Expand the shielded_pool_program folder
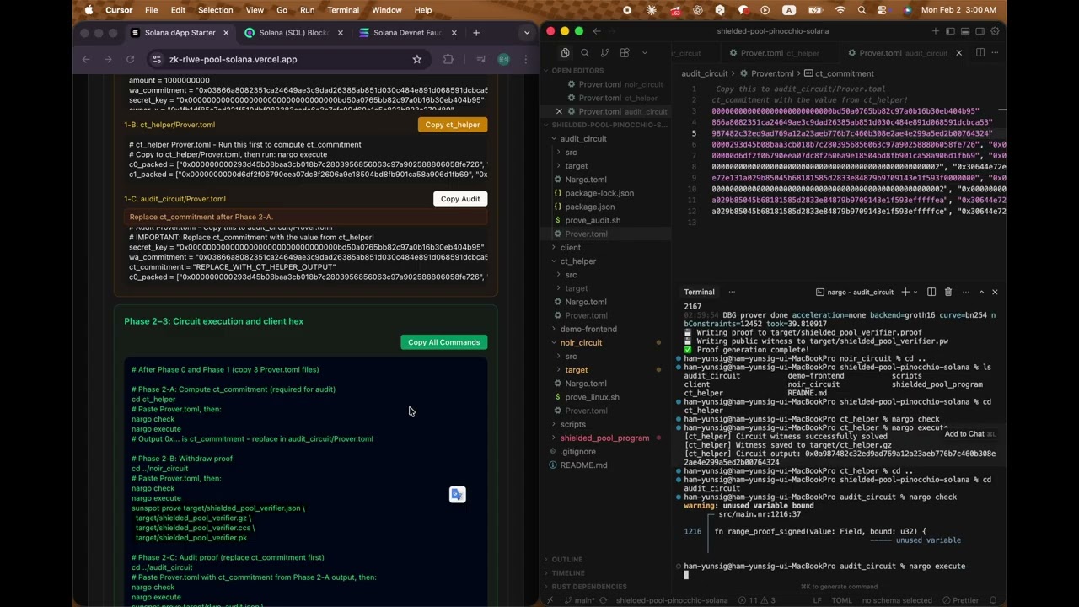 click(604, 438)
